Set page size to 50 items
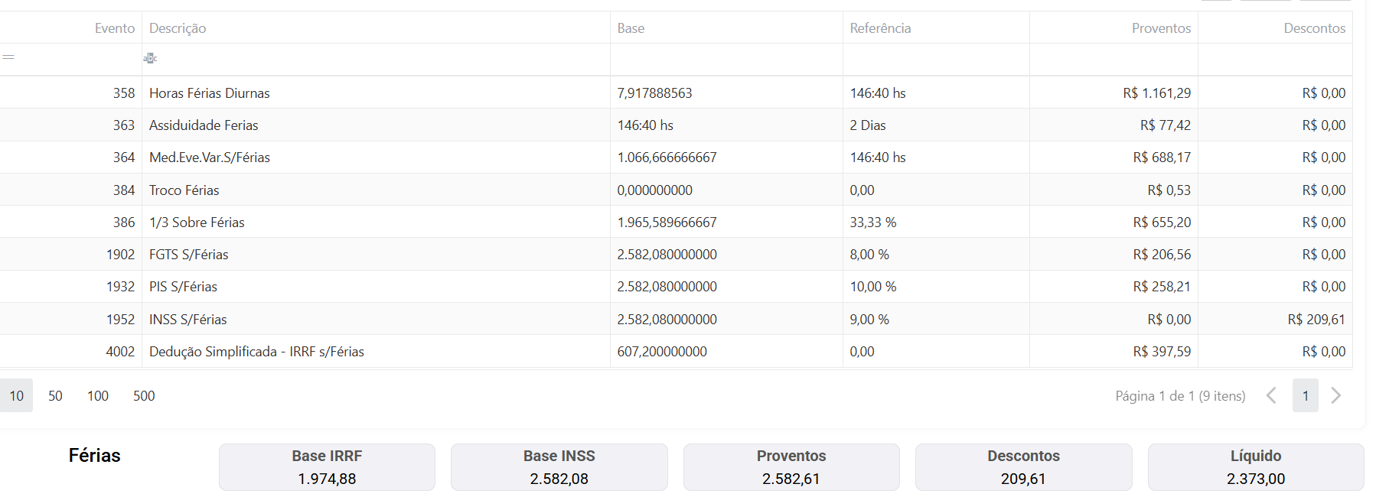 55,395
